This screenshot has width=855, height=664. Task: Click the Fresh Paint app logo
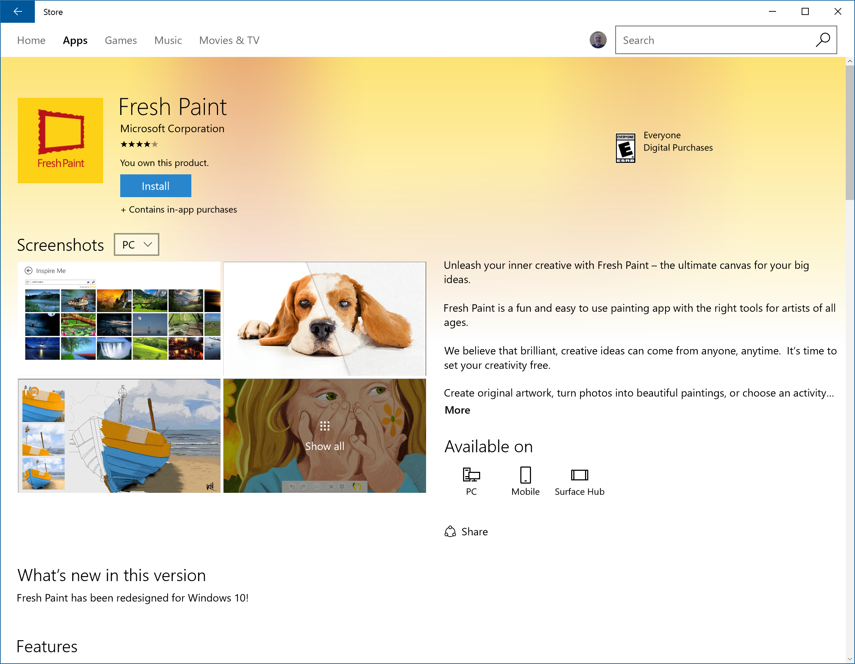pos(60,141)
